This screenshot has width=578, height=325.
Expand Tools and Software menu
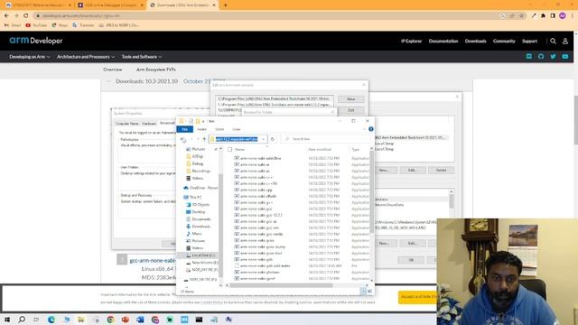[x=142, y=57]
